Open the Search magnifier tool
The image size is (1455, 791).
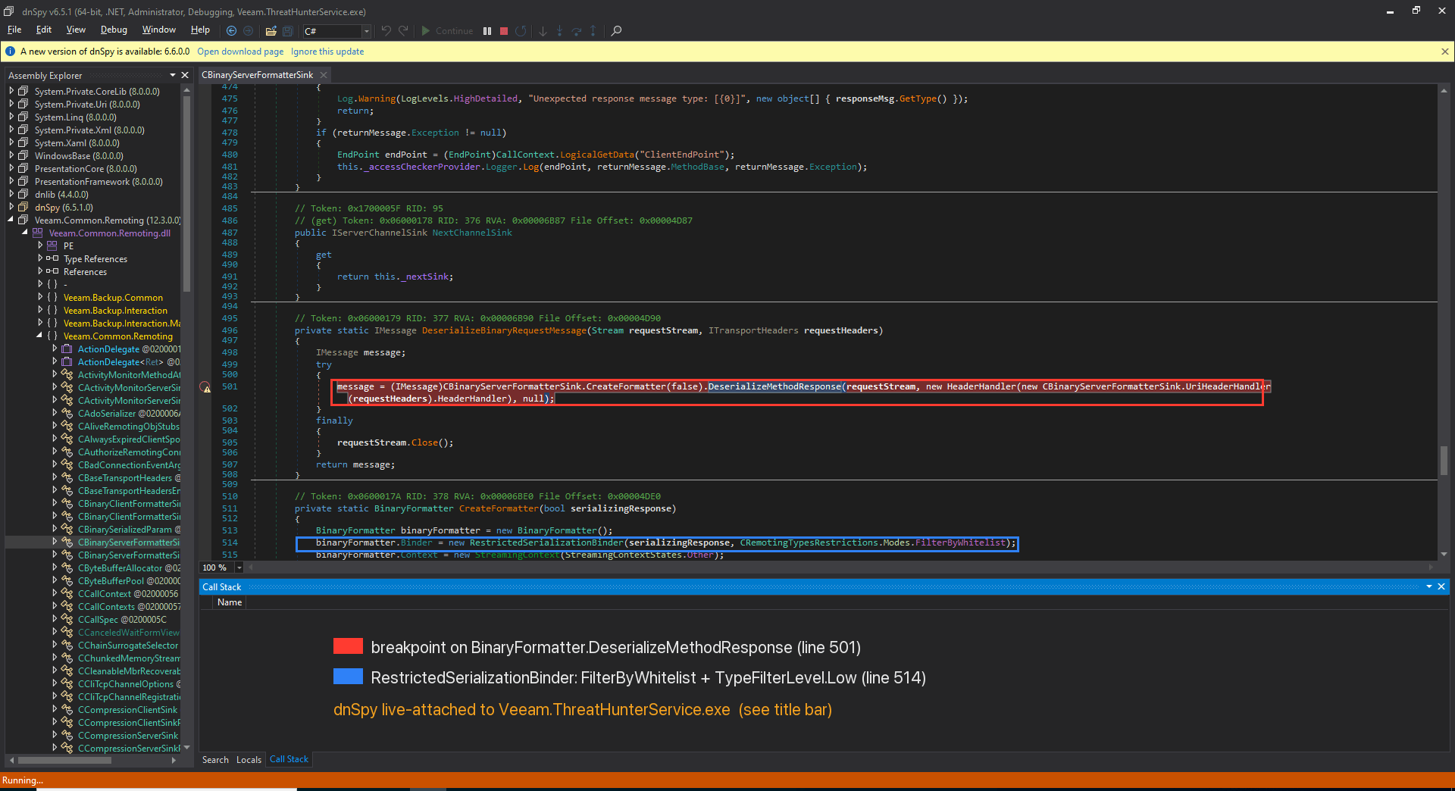(x=616, y=31)
